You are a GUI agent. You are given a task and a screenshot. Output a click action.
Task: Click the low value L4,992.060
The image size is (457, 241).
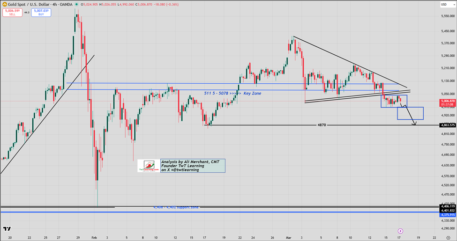tap(126, 4)
